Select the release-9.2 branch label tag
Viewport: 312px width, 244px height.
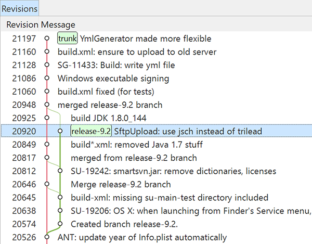pyautogui.click(x=91, y=131)
